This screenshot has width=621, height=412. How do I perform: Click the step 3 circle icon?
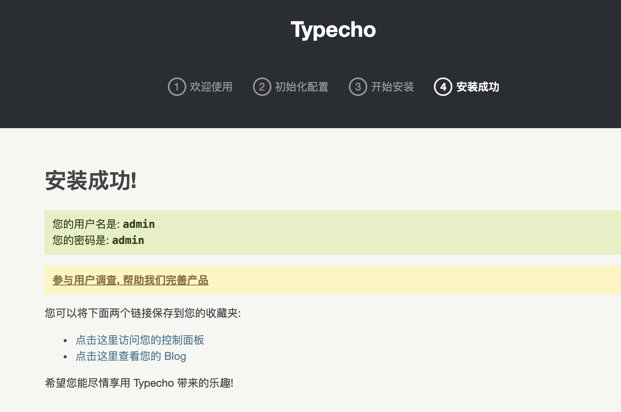358,87
